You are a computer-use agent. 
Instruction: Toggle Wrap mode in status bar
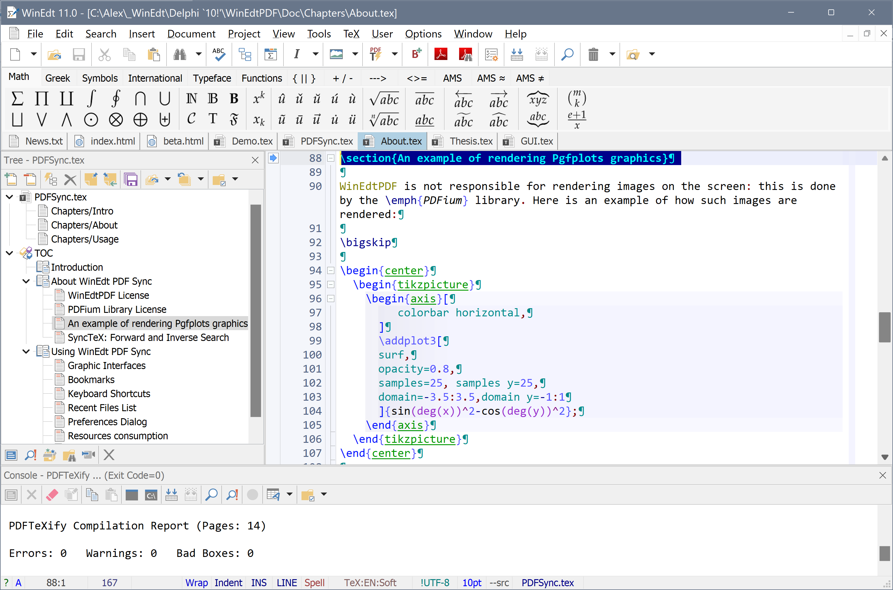click(x=196, y=582)
